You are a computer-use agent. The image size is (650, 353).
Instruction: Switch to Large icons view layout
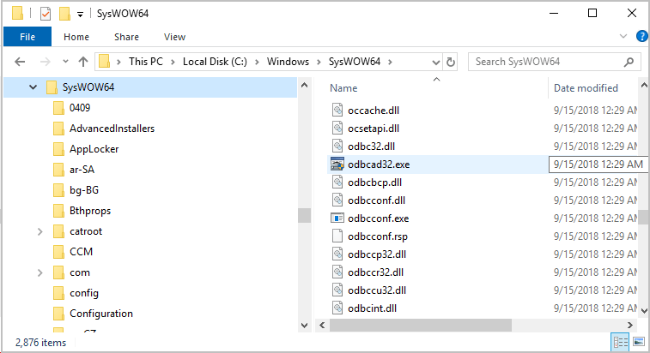(639, 342)
